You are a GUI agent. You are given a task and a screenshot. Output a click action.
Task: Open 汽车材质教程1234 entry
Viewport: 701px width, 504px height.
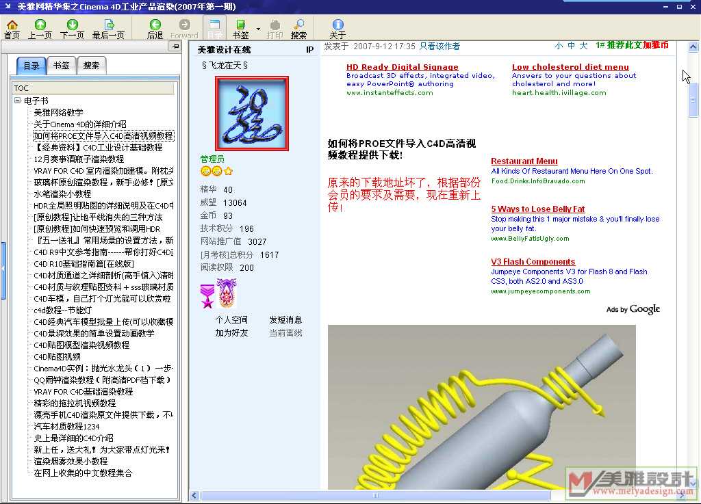point(66,426)
